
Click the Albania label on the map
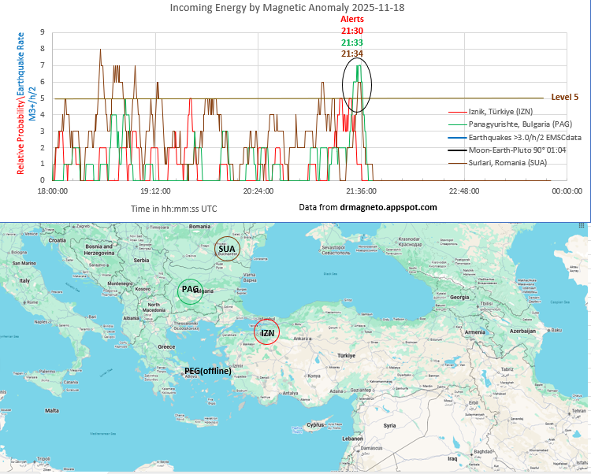pos(131,318)
